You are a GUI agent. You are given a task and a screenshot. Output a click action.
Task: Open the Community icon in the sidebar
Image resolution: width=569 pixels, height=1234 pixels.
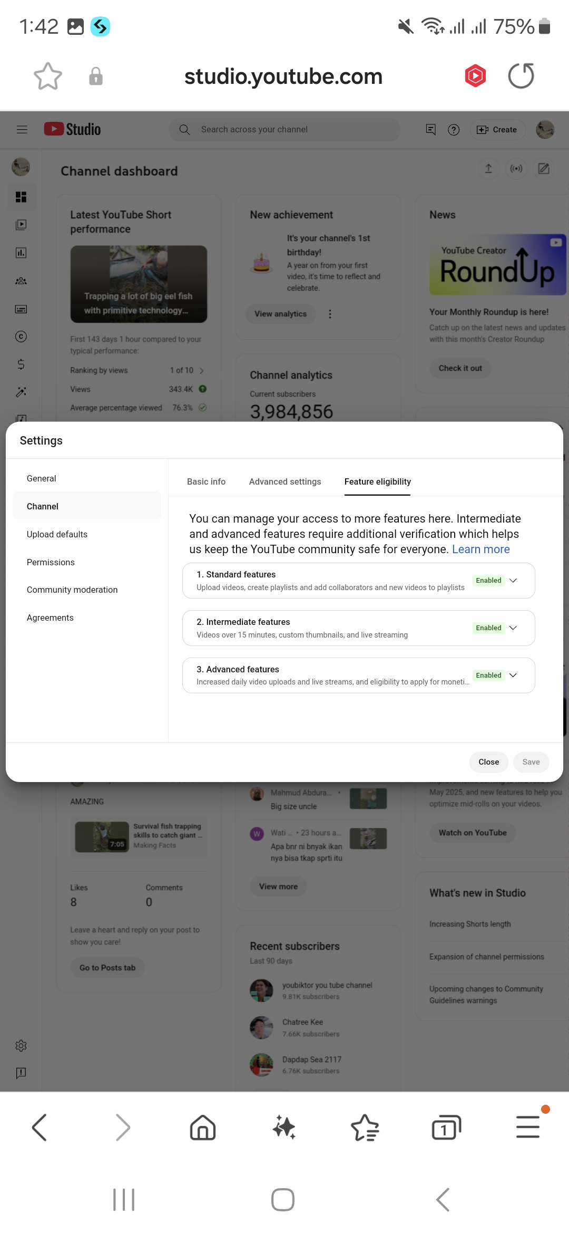pyautogui.click(x=21, y=281)
